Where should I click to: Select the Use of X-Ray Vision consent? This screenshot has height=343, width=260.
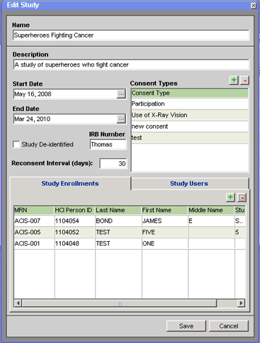(190, 115)
